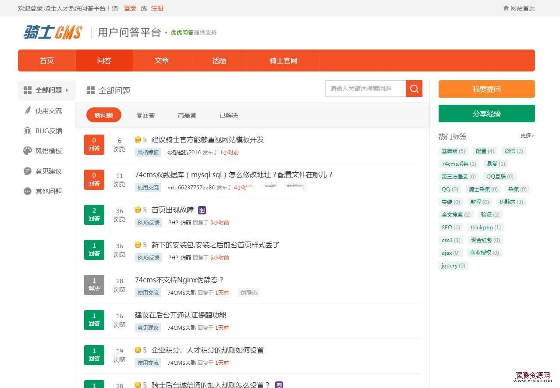Click the purple 图 badge on 首页出现故障
The height and width of the screenshot is (388, 560).
point(202,210)
